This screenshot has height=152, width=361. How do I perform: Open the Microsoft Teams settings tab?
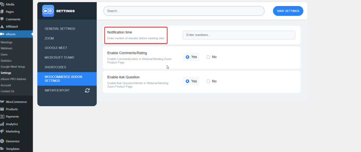[67, 57]
